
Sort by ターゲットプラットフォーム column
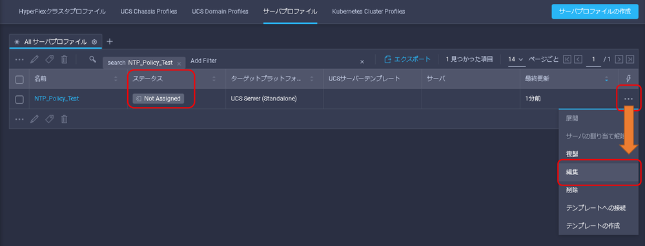(312, 79)
